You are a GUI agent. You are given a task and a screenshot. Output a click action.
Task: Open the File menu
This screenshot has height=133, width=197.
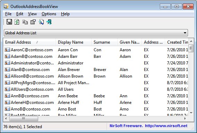coord(8,14)
